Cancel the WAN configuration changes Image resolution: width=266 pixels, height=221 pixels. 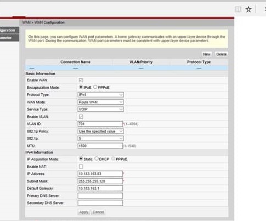point(98,212)
